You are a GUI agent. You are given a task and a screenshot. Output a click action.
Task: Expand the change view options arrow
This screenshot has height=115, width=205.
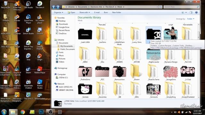[186, 12]
